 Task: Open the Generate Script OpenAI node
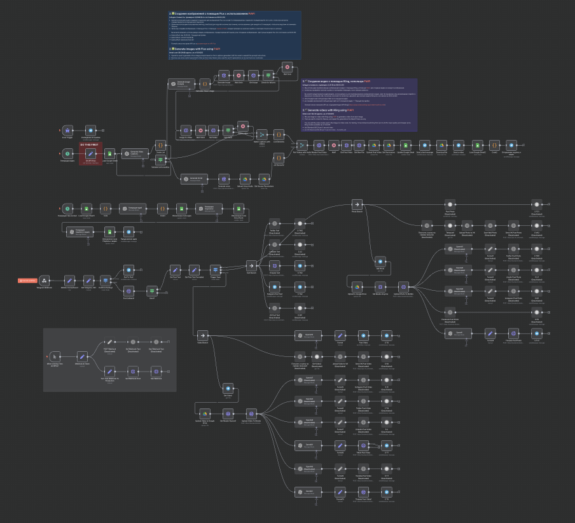click(x=194, y=179)
